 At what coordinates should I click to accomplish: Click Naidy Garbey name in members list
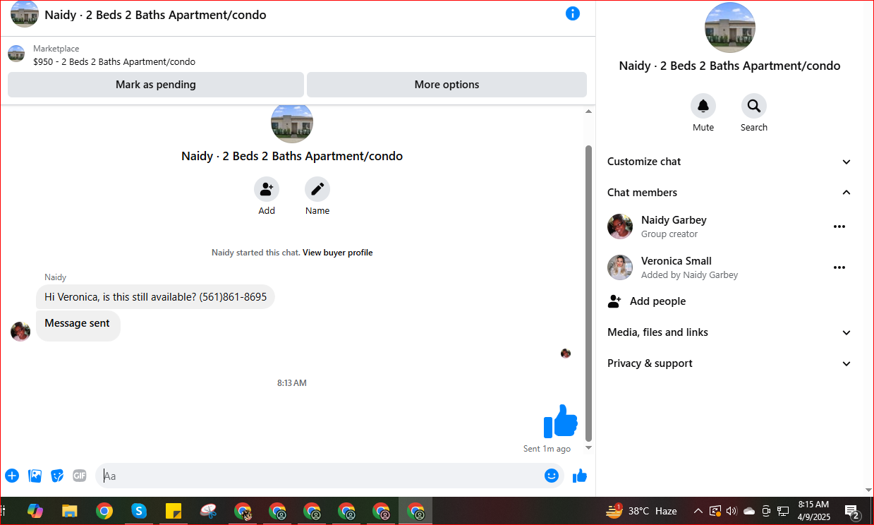pyautogui.click(x=674, y=220)
